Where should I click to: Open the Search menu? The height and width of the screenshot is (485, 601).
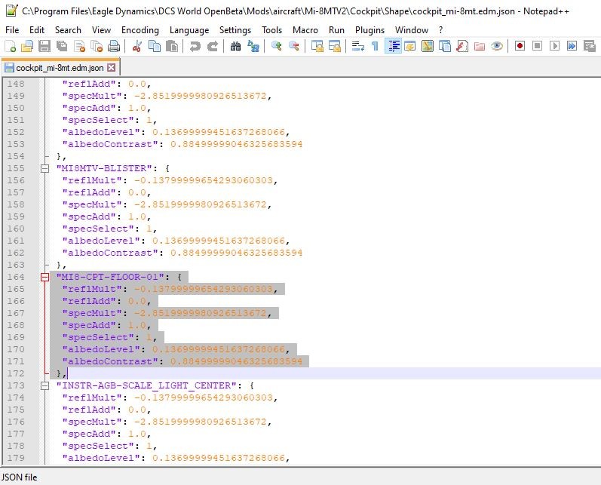click(x=68, y=30)
